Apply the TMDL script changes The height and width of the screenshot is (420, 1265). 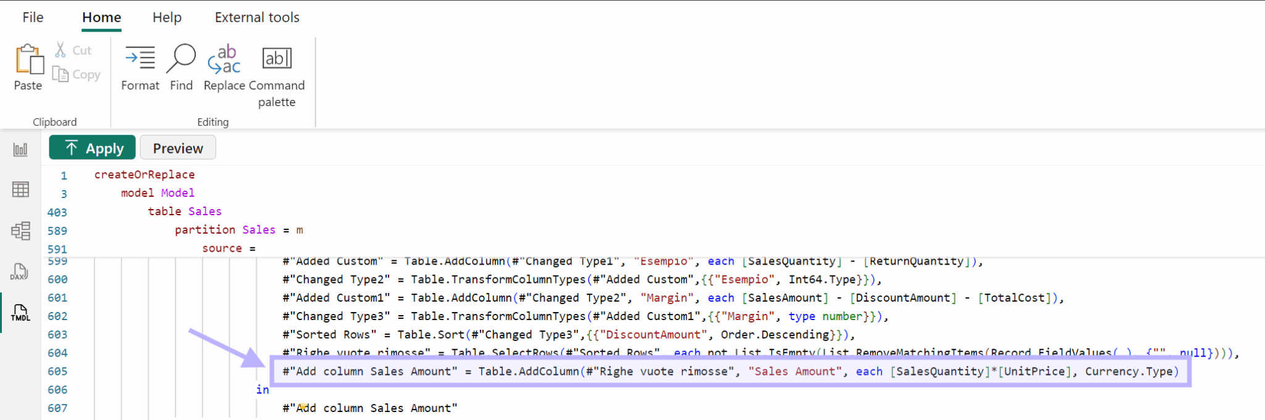(x=93, y=148)
